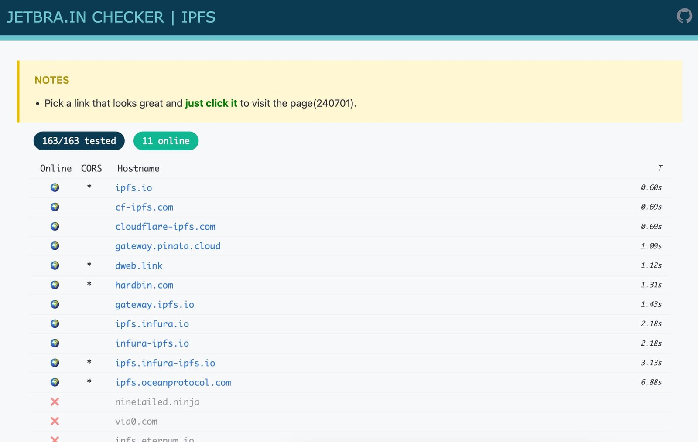Select the 1.43s time value
Screen dimensions: 698x442
(x=651, y=304)
